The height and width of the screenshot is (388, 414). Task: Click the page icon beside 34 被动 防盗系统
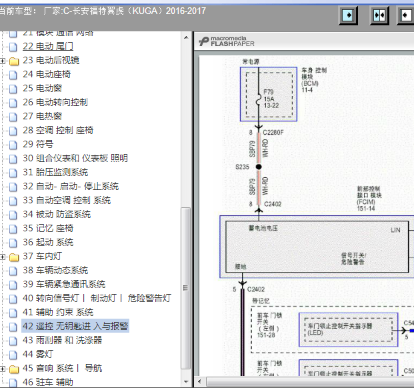coord(13,215)
